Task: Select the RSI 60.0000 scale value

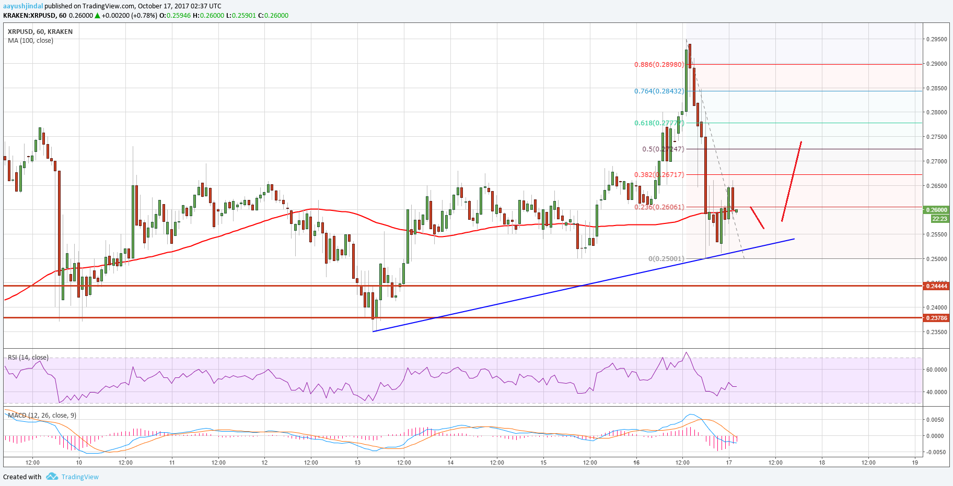Action: tap(936, 370)
